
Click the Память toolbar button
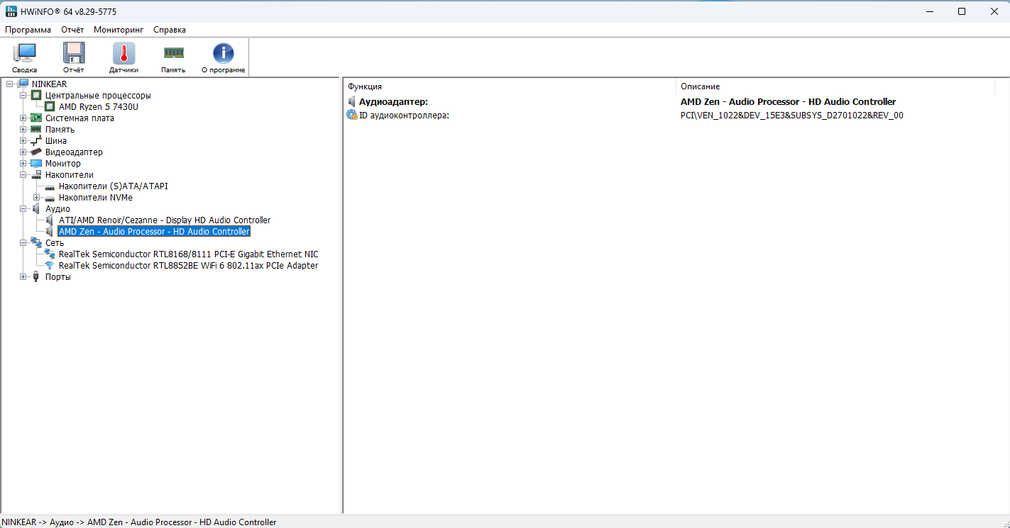point(173,57)
